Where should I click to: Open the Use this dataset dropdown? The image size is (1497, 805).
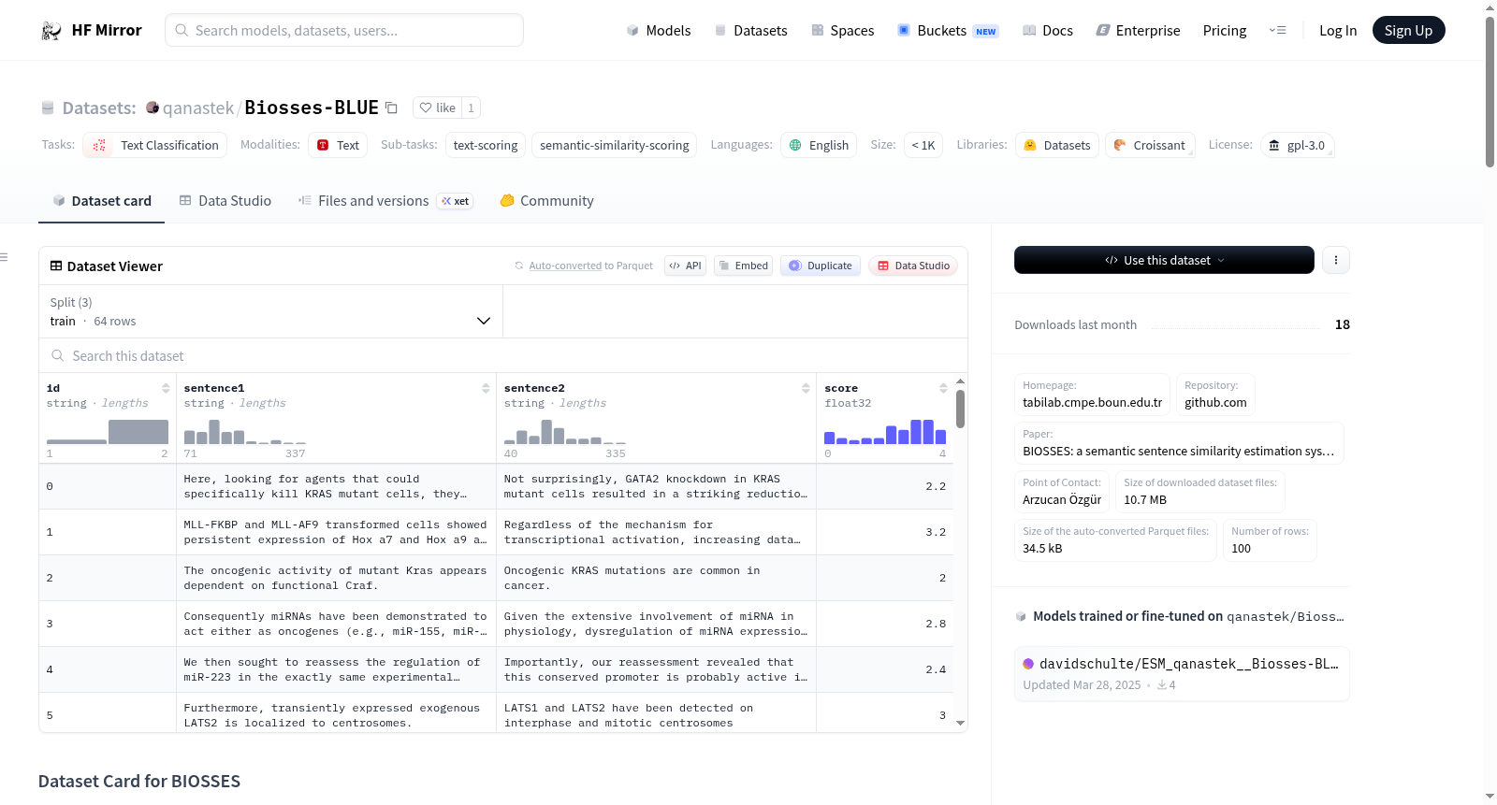pyautogui.click(x=1164, y=260)
